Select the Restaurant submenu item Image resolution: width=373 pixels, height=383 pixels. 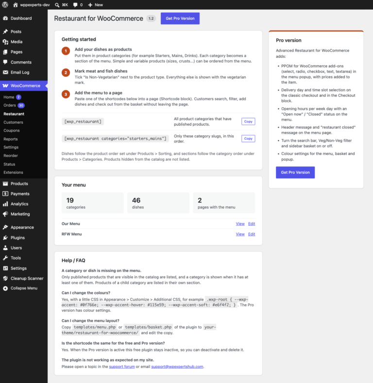click(x=14, y=114)
